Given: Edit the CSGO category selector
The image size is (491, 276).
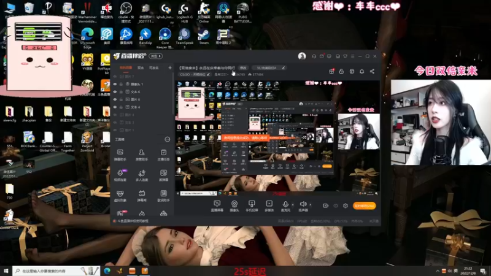Looking at the screenshot, I should point(195,74).
